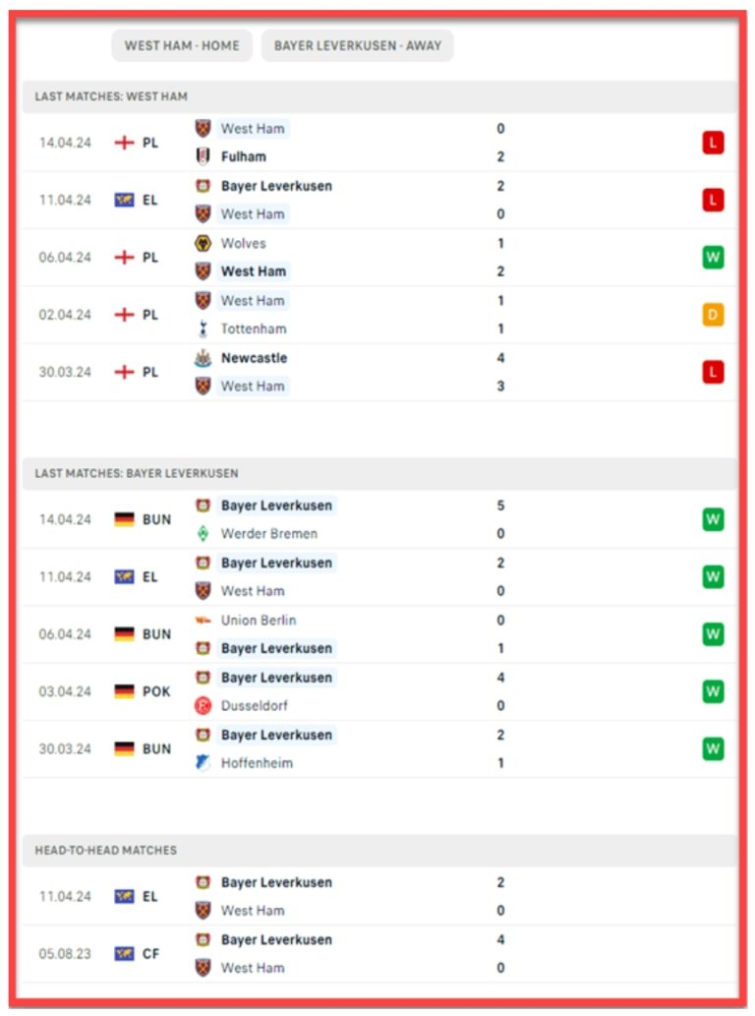Click the Werder Bremen crest icon

(203, 533)
